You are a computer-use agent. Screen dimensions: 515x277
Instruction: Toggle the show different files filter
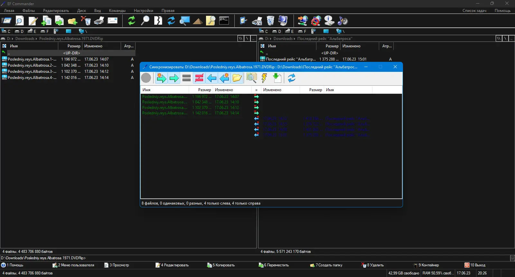(x=199, y=78)
